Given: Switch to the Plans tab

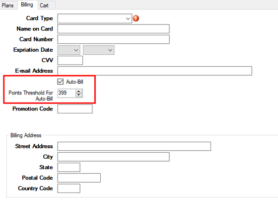Looking at the screenshot, I should (8, 5).
